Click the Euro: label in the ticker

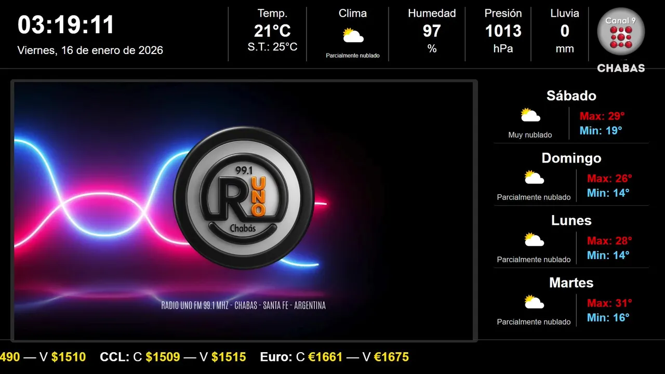click(276, 357)
